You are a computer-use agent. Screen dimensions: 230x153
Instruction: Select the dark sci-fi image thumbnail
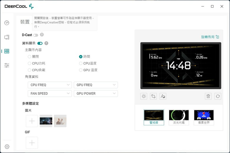point(46,121)
